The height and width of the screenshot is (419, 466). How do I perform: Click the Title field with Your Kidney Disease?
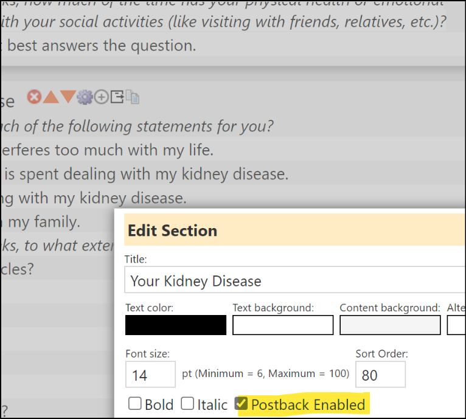(295, 280)
